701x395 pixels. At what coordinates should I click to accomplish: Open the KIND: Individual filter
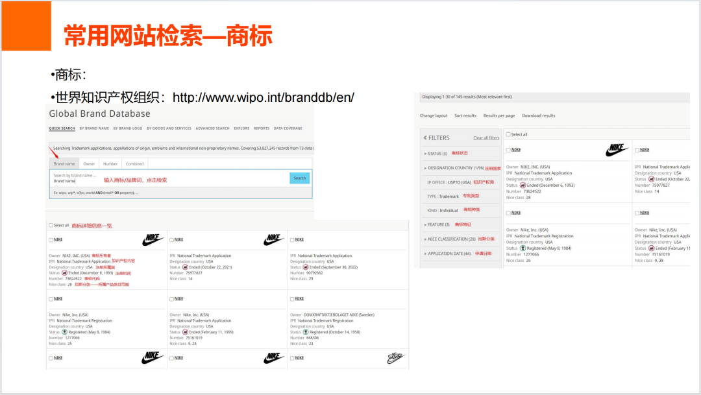[x=442, y=210]
